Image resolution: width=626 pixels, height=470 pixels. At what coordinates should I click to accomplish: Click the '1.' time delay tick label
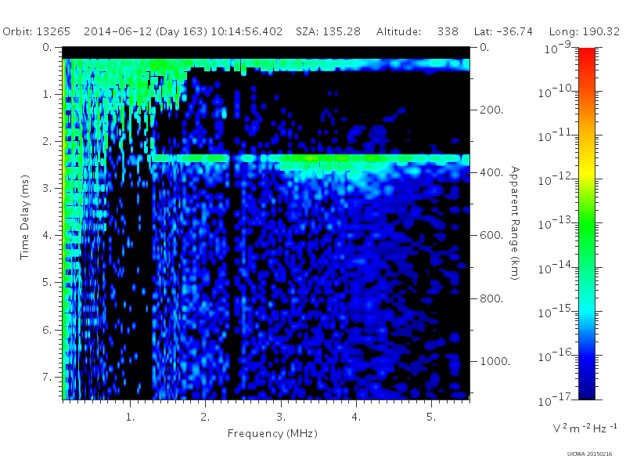pyautogui.click(x=48, y=94)
